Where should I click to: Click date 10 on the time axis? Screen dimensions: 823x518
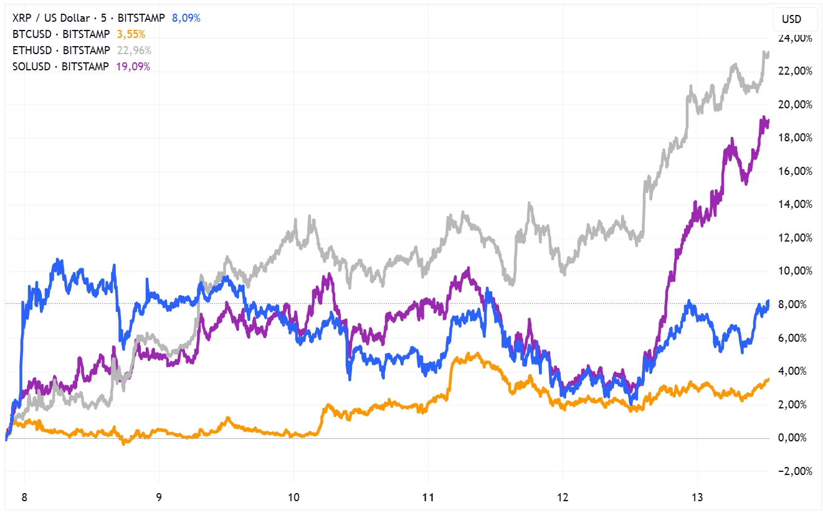(x=293, y=497)
